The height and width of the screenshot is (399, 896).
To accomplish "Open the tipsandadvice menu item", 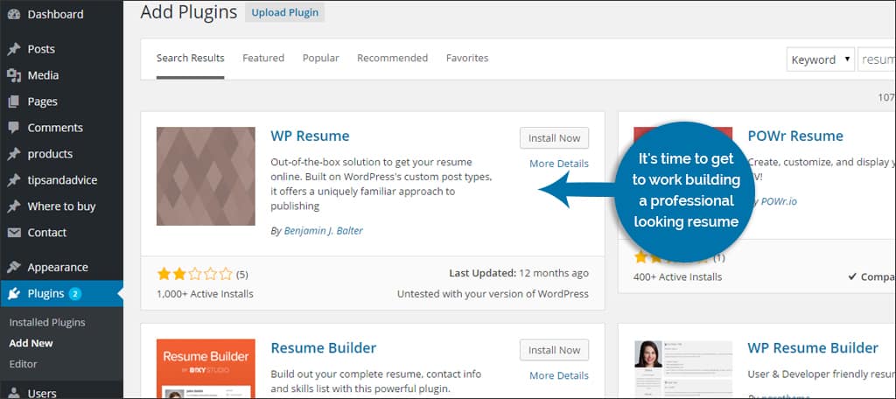I will (62, 180).
